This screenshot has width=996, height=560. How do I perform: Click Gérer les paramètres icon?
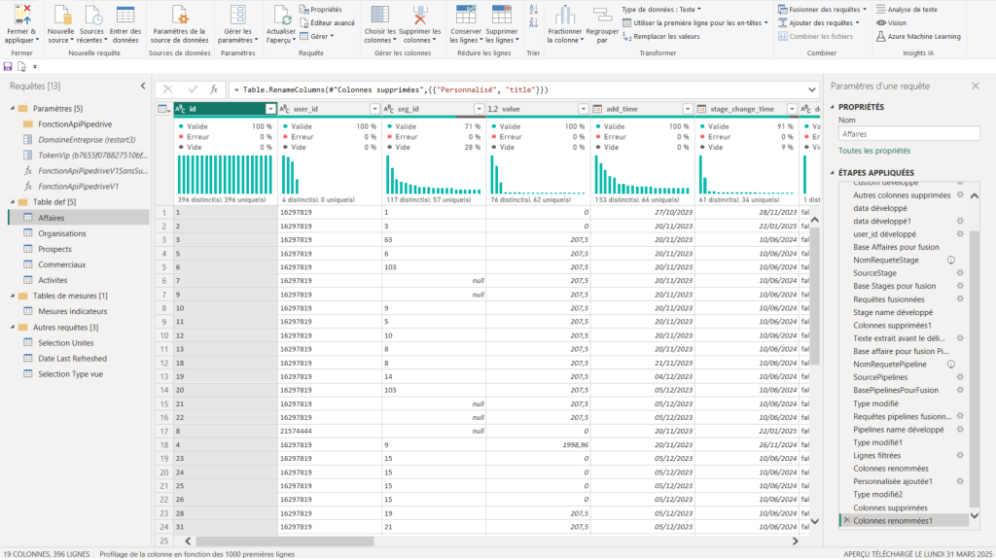click(x=238, y=15)
